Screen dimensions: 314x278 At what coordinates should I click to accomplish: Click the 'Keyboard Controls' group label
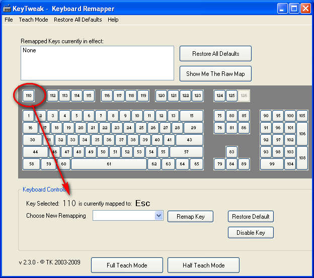tap(44, 190)
